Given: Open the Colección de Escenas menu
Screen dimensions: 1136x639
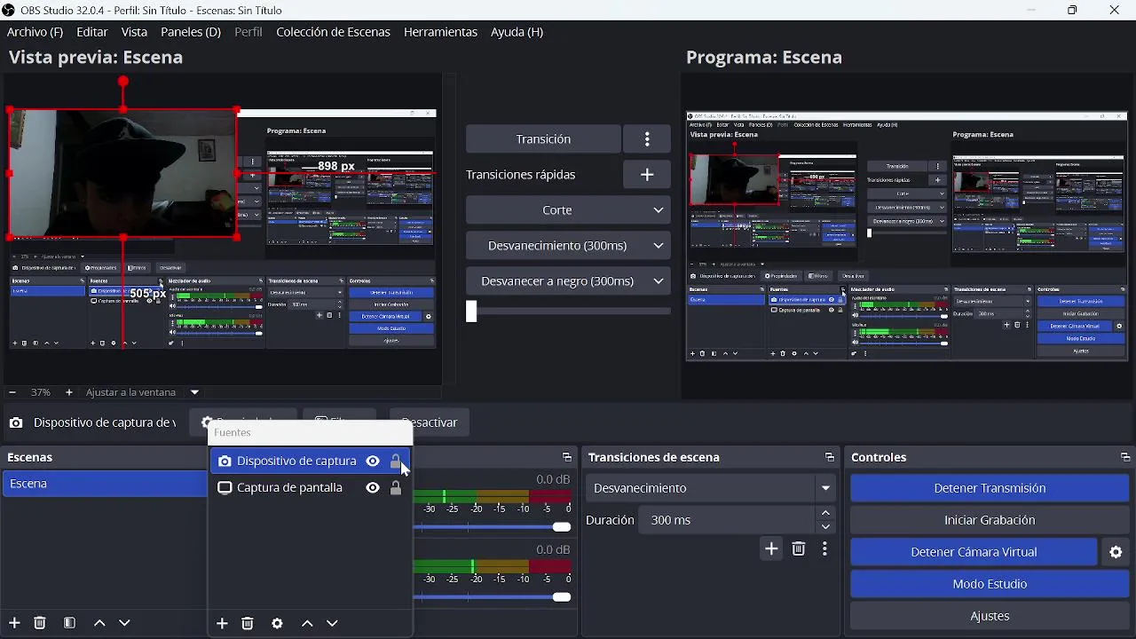Looking at the screenshot, I should [333, 32].
